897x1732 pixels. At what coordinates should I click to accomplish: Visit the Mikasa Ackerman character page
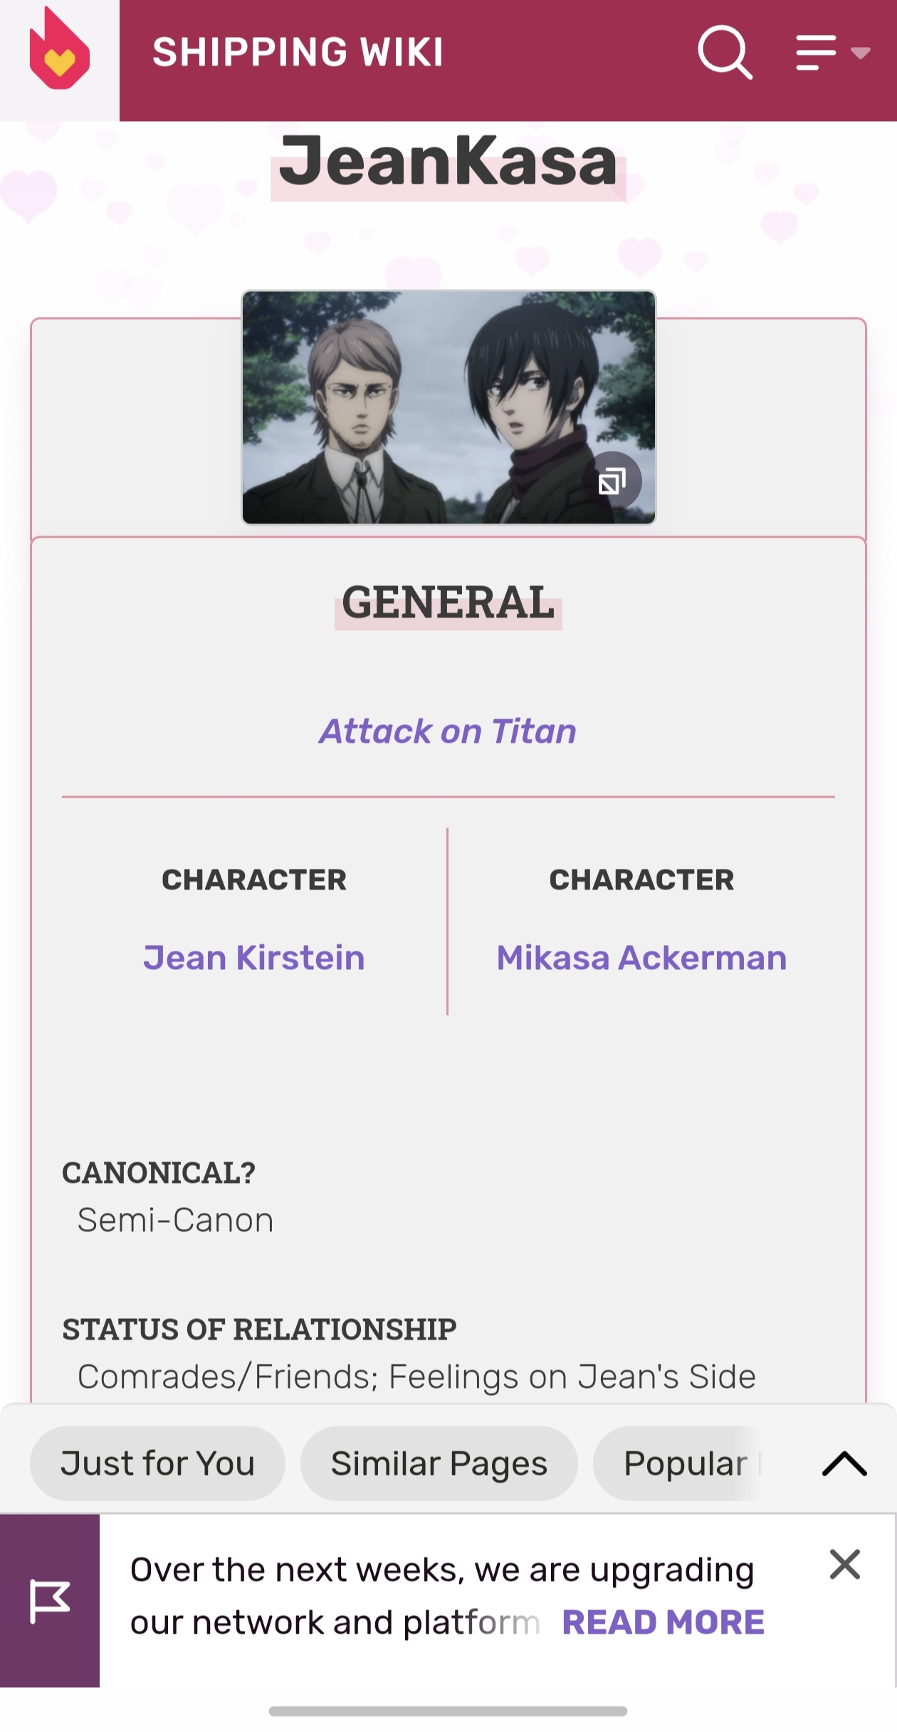pyautogui.click(x=641, y=958)
